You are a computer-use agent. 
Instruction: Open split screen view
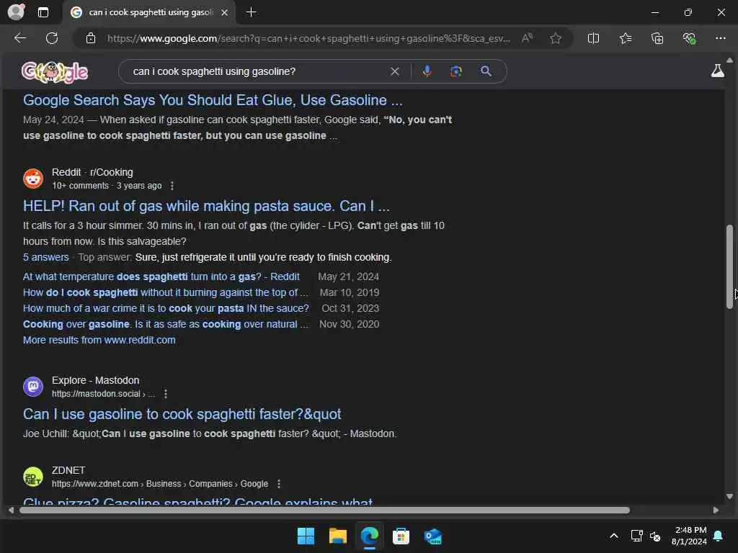tap(594, 39)
